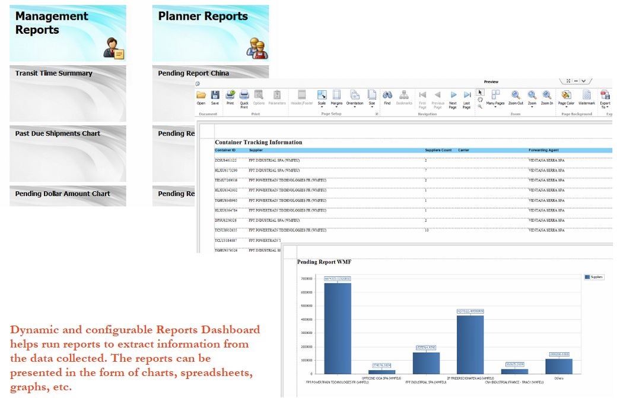Click the workers icon on Planner Reports
This screenshot has width=617, height=398.
257,49
